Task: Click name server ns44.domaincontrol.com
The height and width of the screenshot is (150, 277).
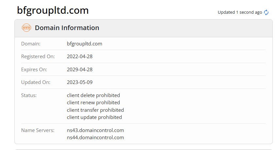Action: tap(95, 137)
